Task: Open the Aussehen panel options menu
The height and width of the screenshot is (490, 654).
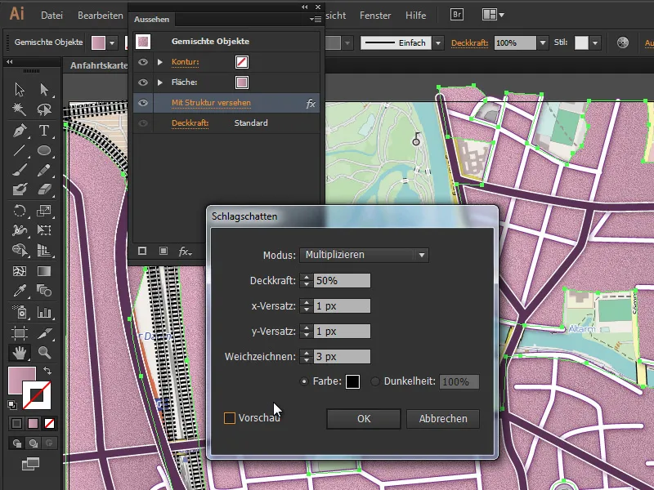Action: (316, 19)
